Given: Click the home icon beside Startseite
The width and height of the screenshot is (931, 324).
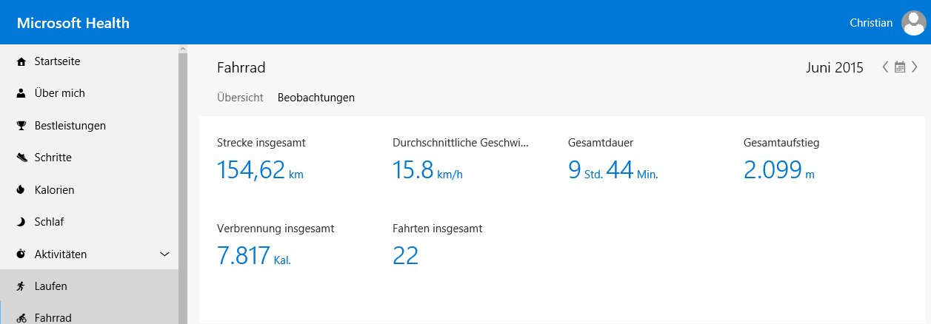Looking at the screenshot, I should pyautogui.click(x=21, y=61).
